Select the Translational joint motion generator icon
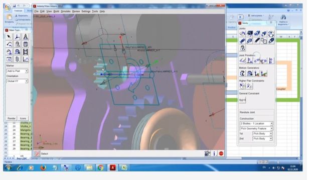This screenshot has height=180, width=321. (x=243, y=73)
